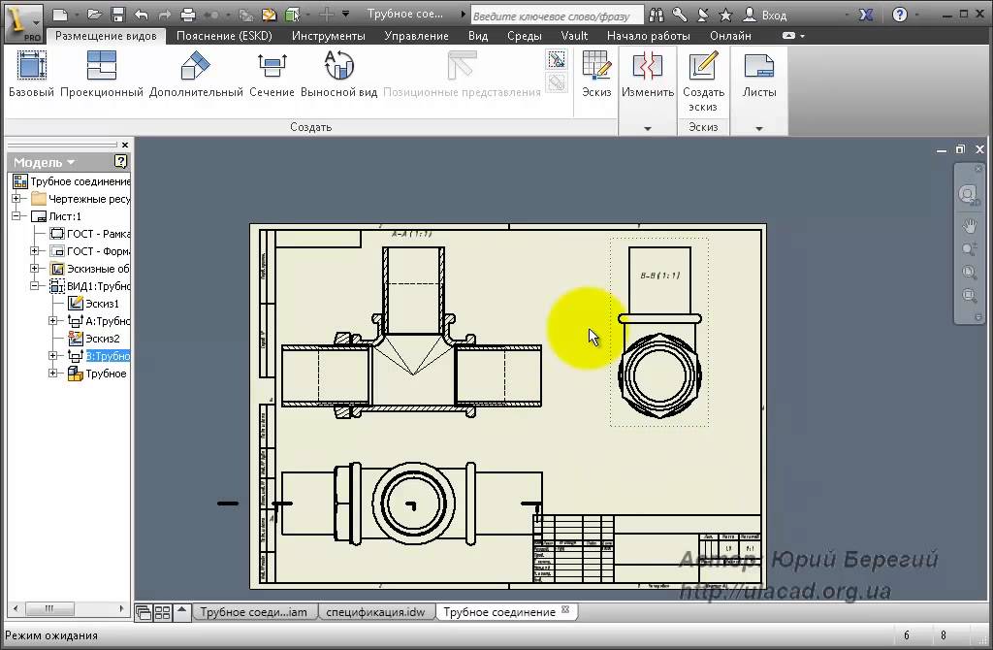
Task: Expand the B:Трубное section node
Action: [x=53, y=356]
